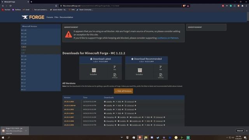
Task: Click info icon beside Universal in 14.23.5.2854 row
Action: pyautogui.click(x=135, y=105)
